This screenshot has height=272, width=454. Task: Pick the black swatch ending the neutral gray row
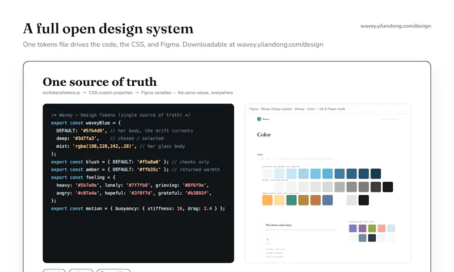[x=388, y=187]
